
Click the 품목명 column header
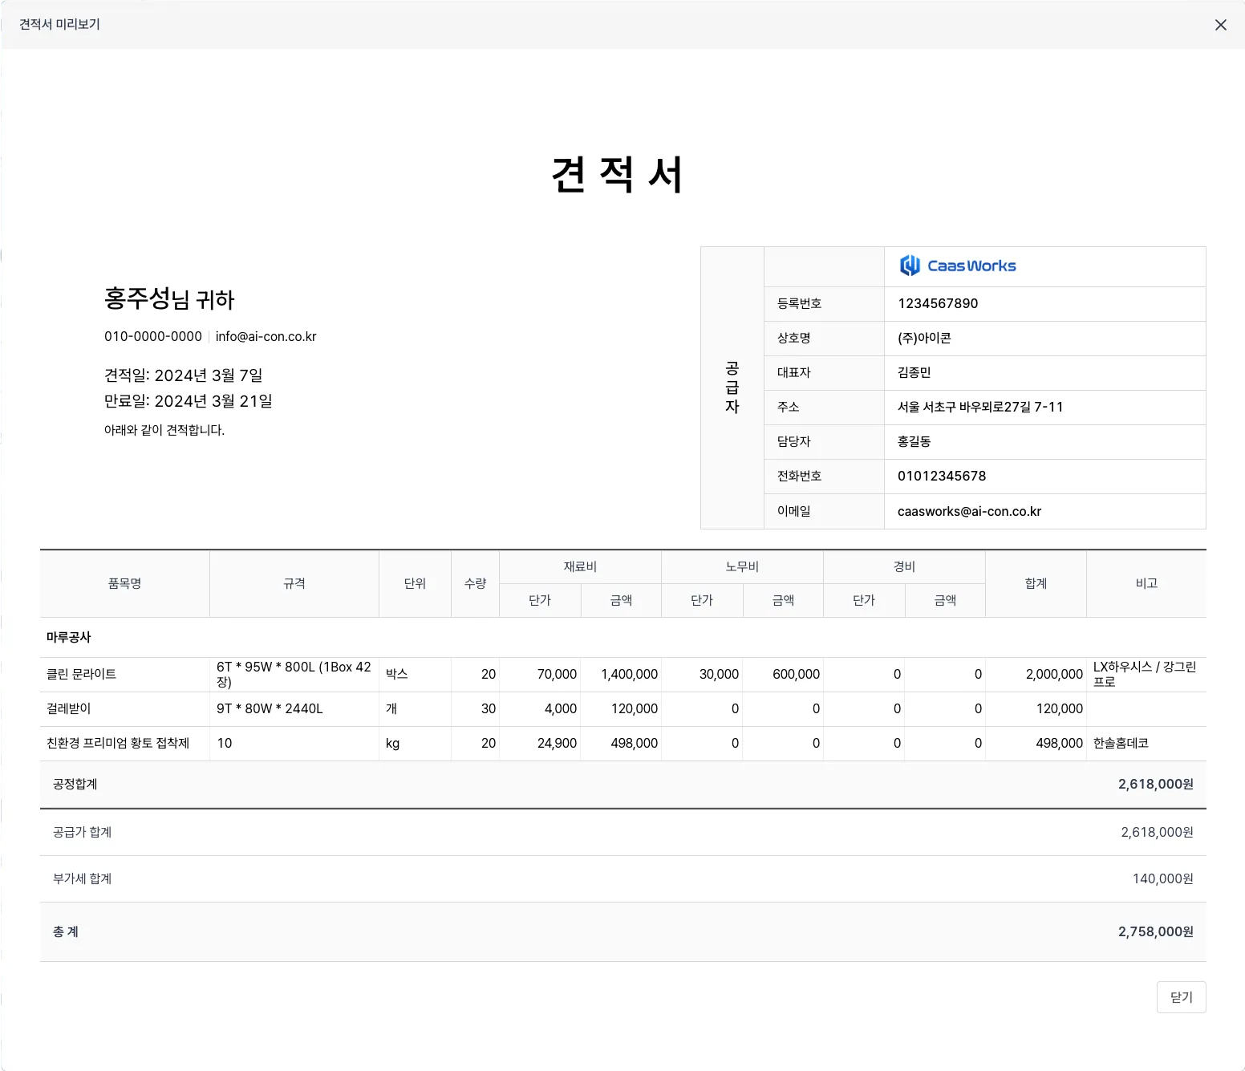click(125, 583)
